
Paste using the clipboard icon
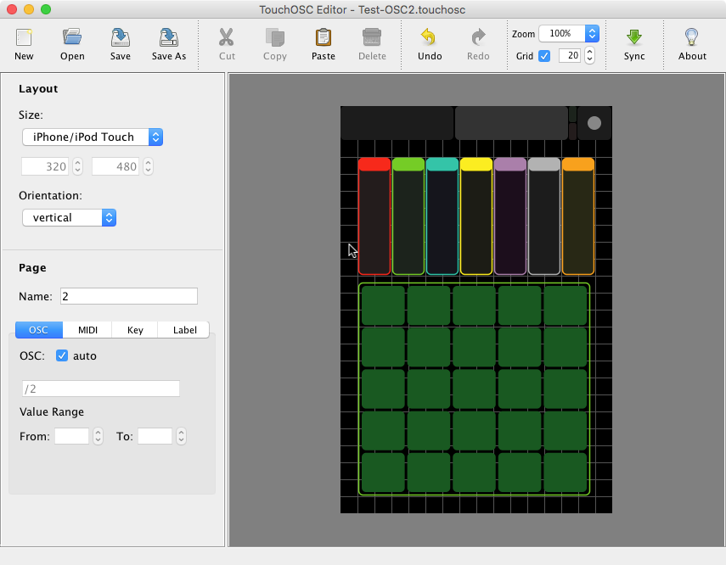pos(324,38)
